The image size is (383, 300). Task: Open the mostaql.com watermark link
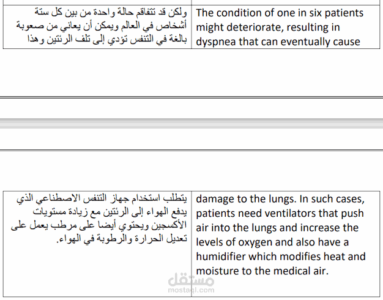191,290
